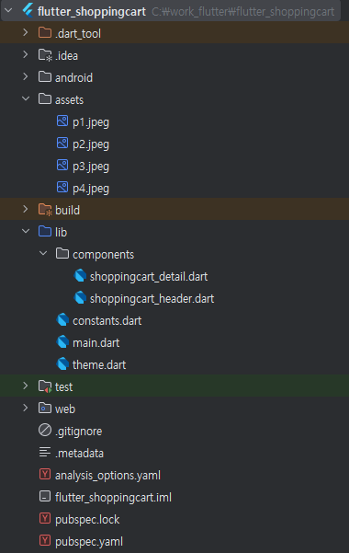Click the image icon of p2.jpeg

click(x=62, y=144)
